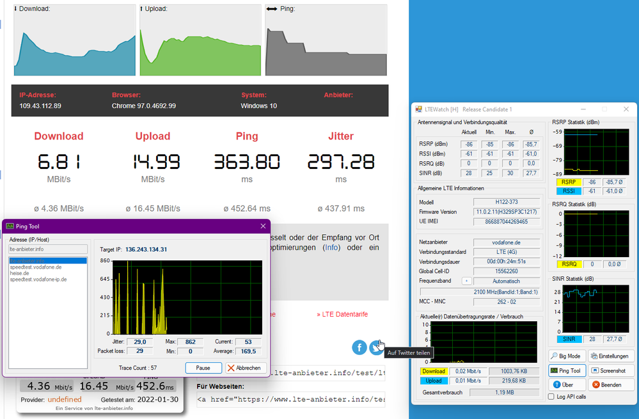The height and width of the screenshot is (419, 639).
Task: Follow the Info link in text
Action: point(332,248)
